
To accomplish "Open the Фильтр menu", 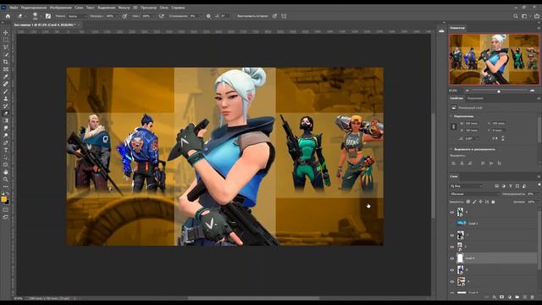I will [124, 8].
